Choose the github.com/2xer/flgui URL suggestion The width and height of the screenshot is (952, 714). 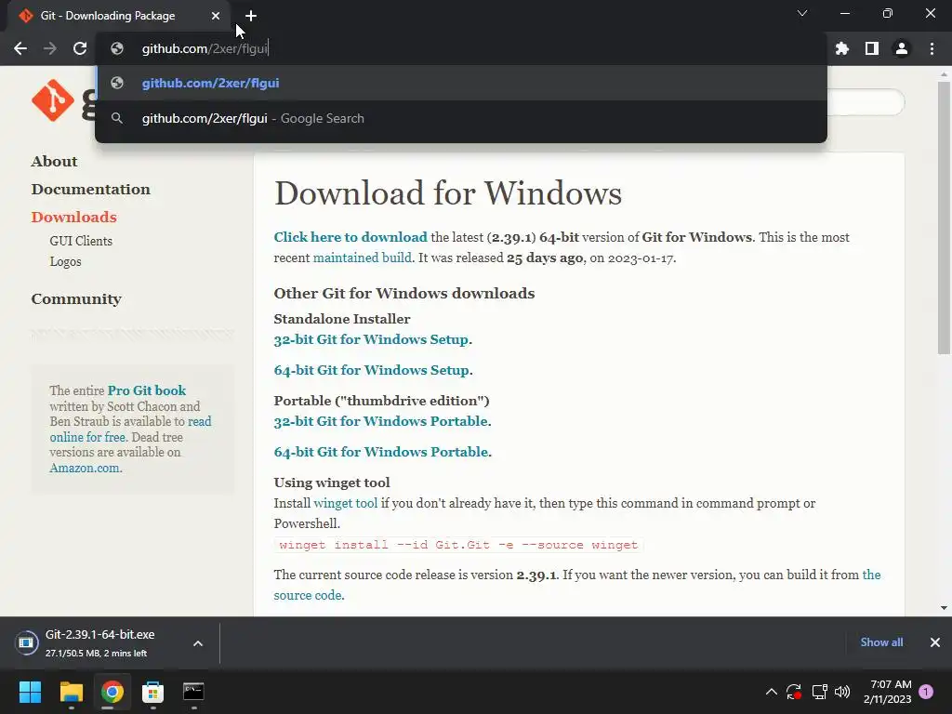tap(461, 83)
